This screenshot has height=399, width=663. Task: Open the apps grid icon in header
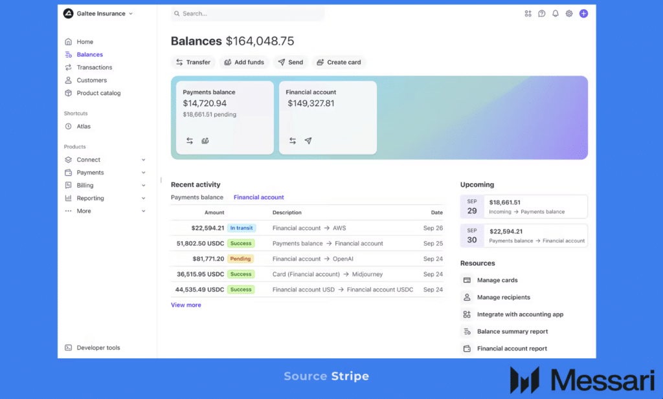(x=528, y=14)
